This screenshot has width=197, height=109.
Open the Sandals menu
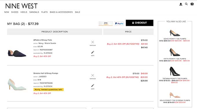(x=34, y=12)
